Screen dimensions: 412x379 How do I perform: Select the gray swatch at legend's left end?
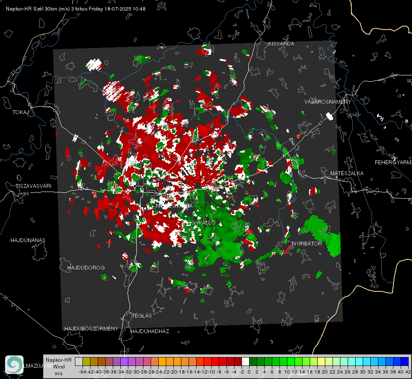(79, 362)
